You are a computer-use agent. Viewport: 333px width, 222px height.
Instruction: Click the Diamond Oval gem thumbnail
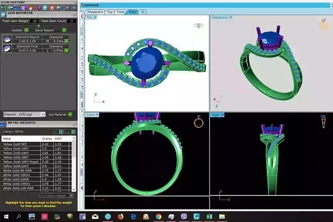click(x=7, y=49)
